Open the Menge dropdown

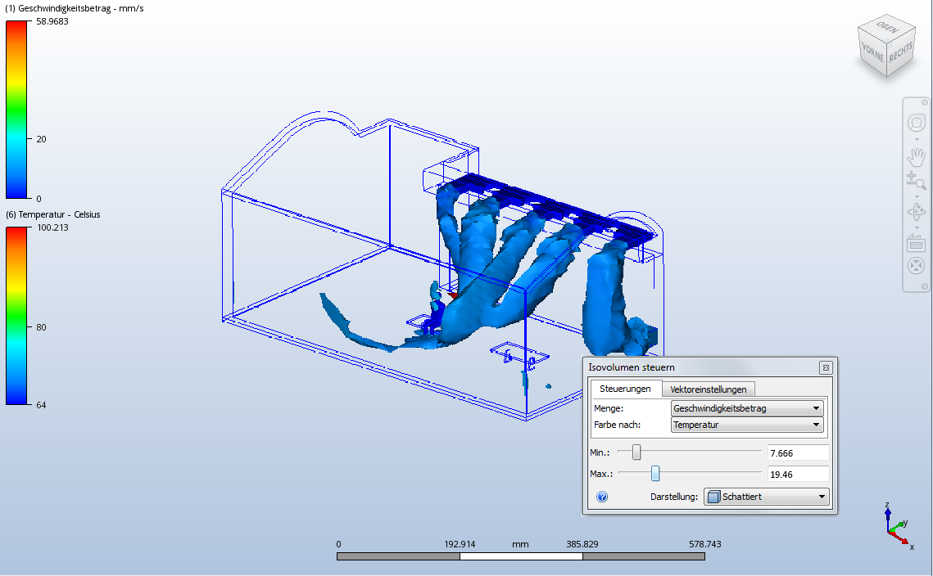click(x=747, y=408)
